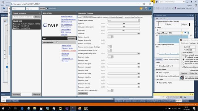Open the wrench settings icon in ONVIF manager
198x111 pixels.
click(145, 9)
